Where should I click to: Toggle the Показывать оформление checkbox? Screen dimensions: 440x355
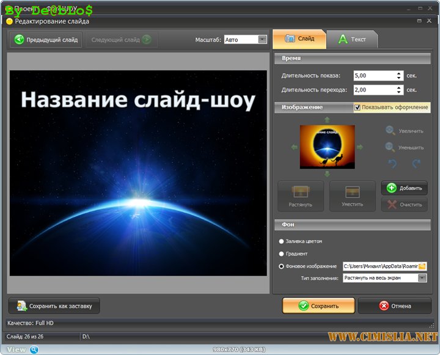[358, 108]
